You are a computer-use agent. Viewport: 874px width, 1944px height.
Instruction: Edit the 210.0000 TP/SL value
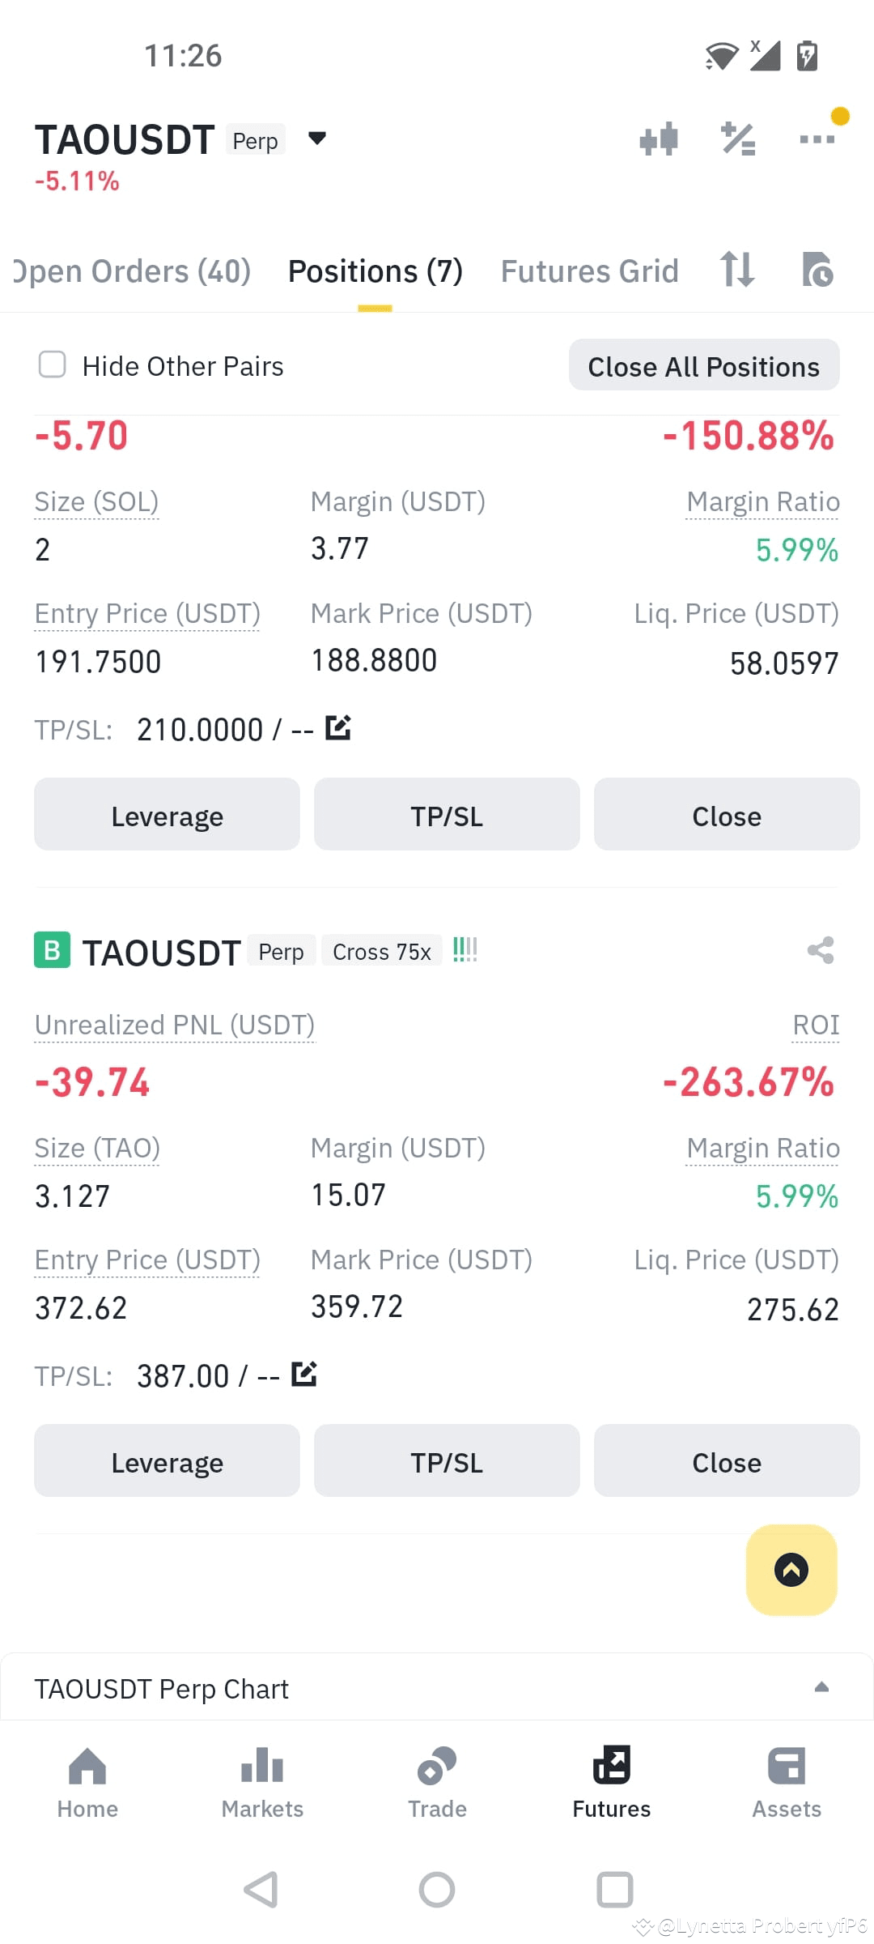click(337, 727)
